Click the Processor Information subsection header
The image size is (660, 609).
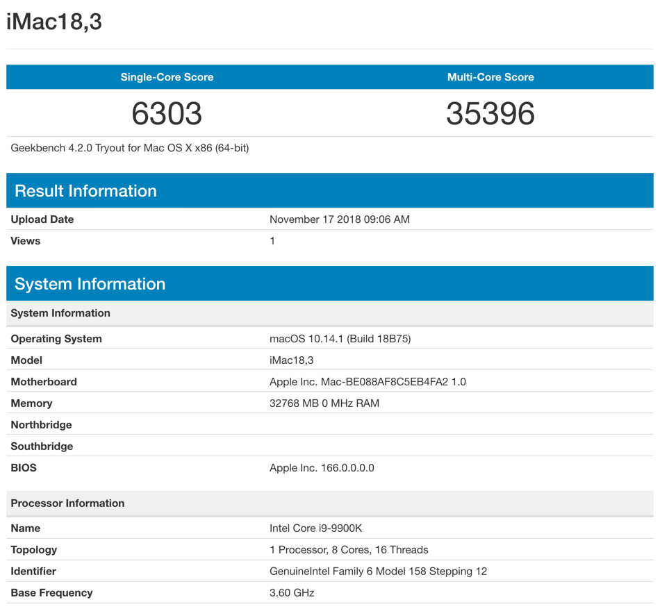coord(67,503)
